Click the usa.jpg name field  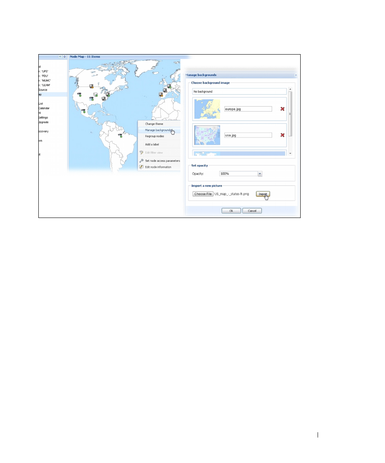pos(248,135)
